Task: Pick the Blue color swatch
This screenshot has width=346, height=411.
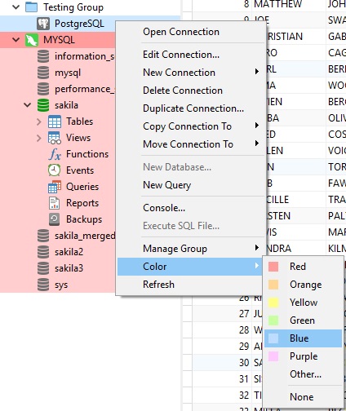Action: point(273,338)
